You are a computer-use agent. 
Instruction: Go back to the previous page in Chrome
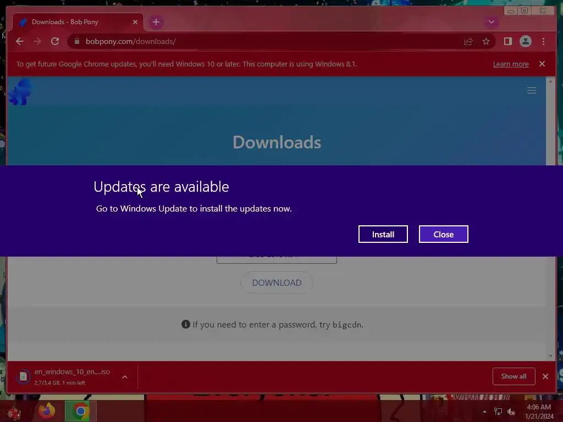[20, 41]
